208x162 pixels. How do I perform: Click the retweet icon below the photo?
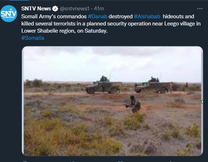(73, 162)
